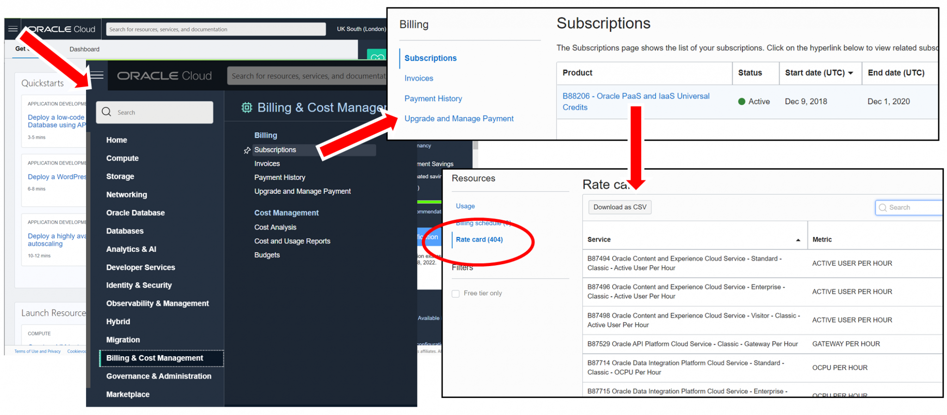Open Developer Services menu entry

tap(141, 267)
